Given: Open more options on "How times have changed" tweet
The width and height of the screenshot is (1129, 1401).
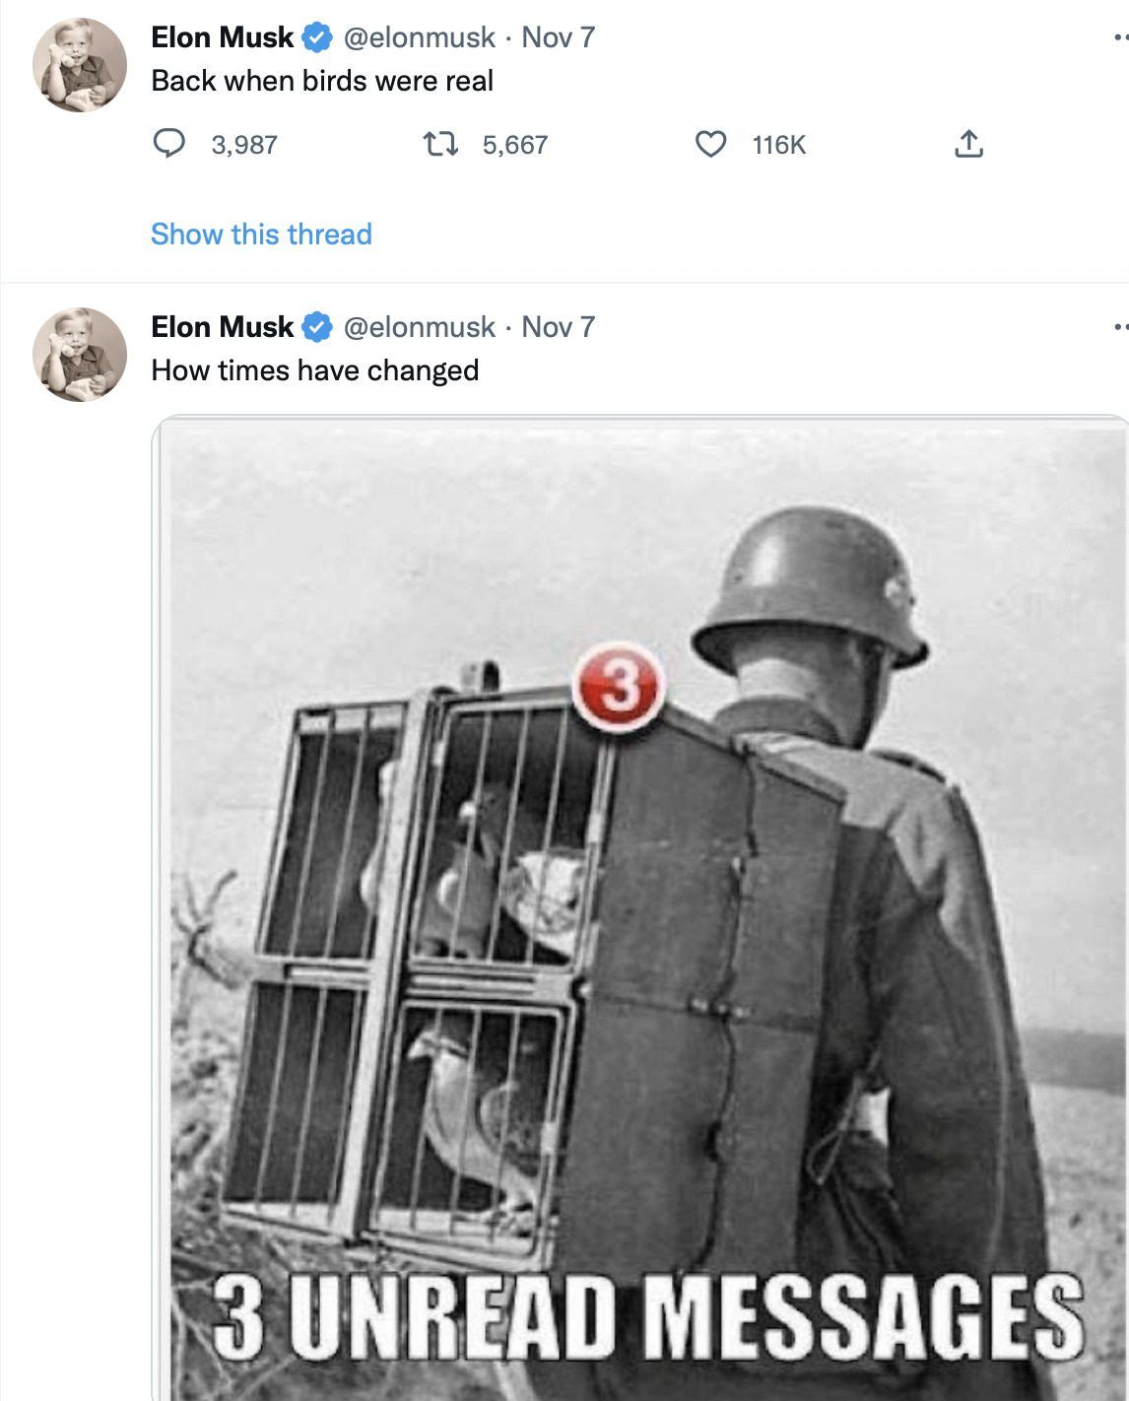Looking at the screenshot, I should (x=1119, y=327).
